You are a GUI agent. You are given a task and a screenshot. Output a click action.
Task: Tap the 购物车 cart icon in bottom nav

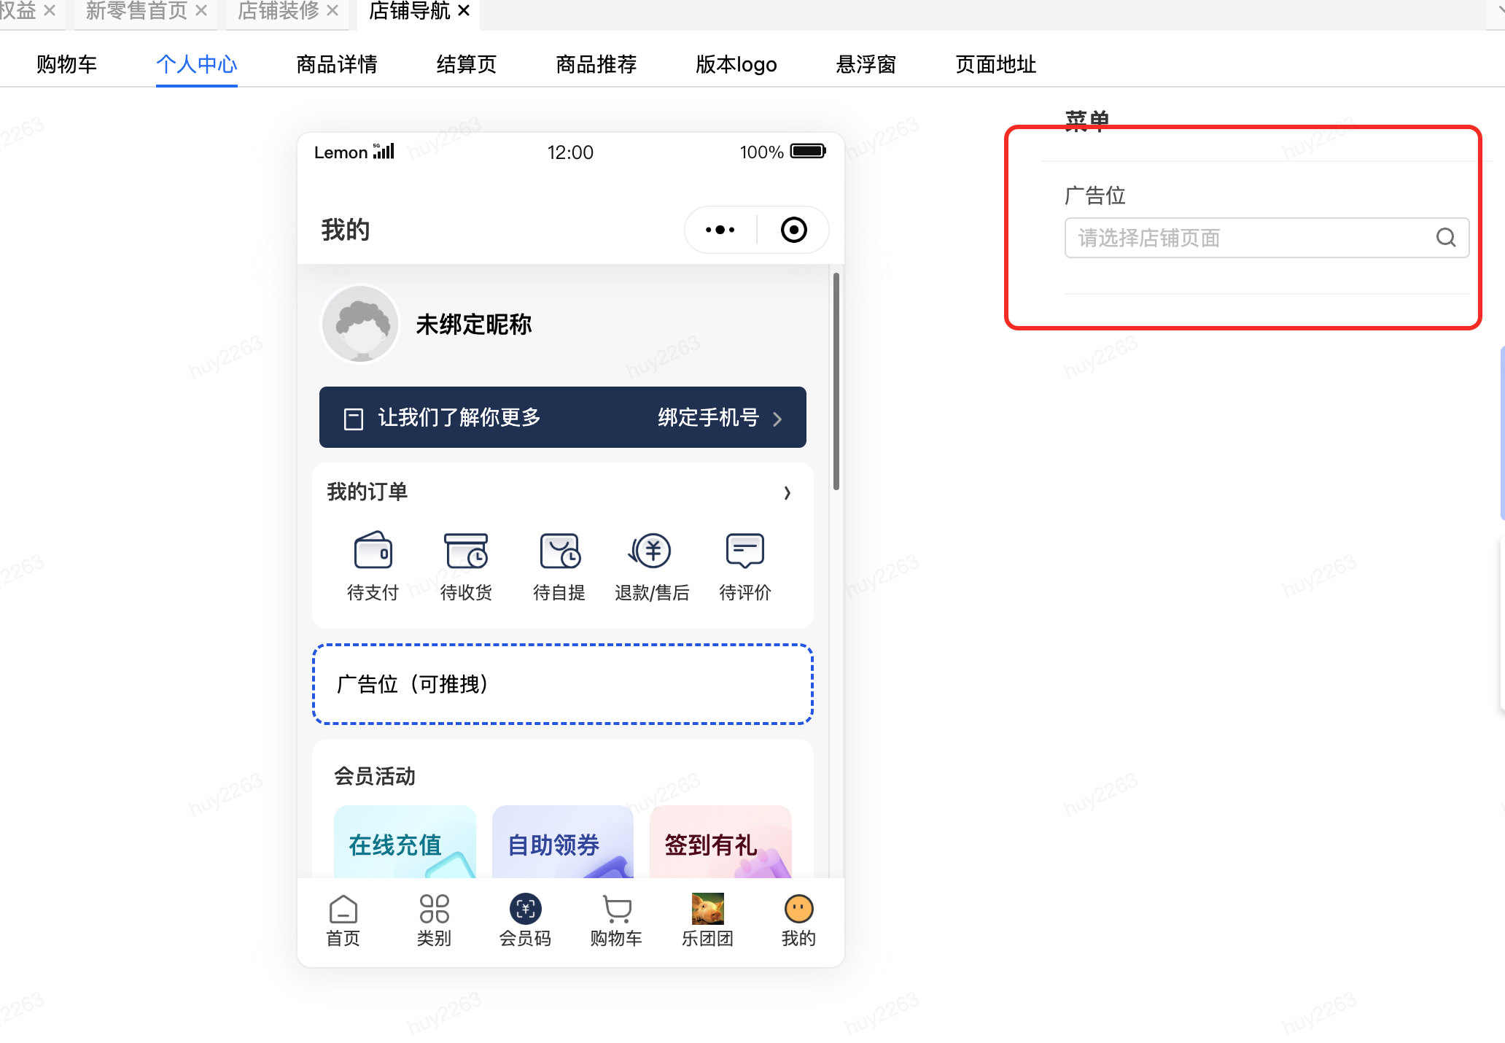pyautogui.click(x=617, y=909)
